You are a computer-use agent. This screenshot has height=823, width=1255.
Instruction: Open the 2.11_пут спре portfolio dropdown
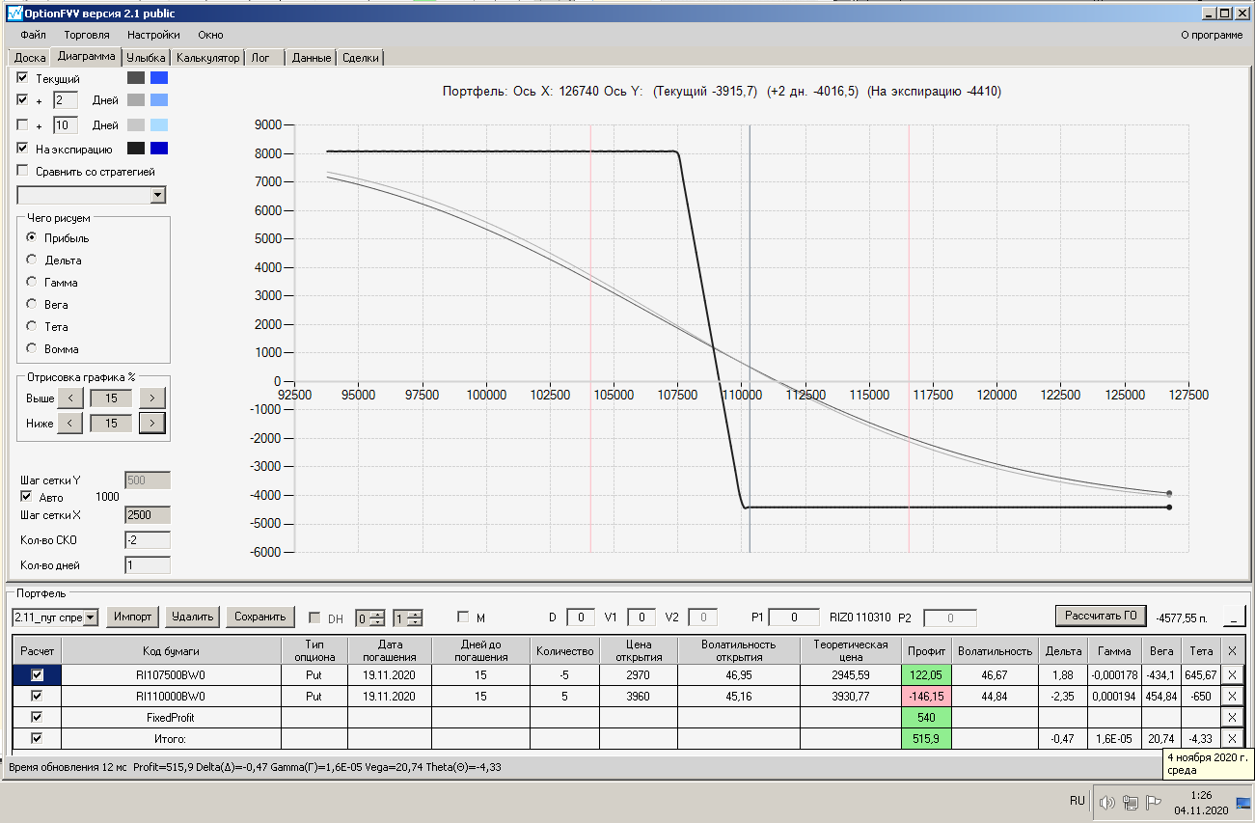coord(91,617)
